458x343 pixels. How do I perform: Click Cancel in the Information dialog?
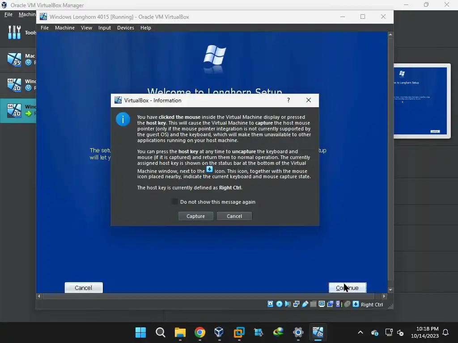point(234,216)
